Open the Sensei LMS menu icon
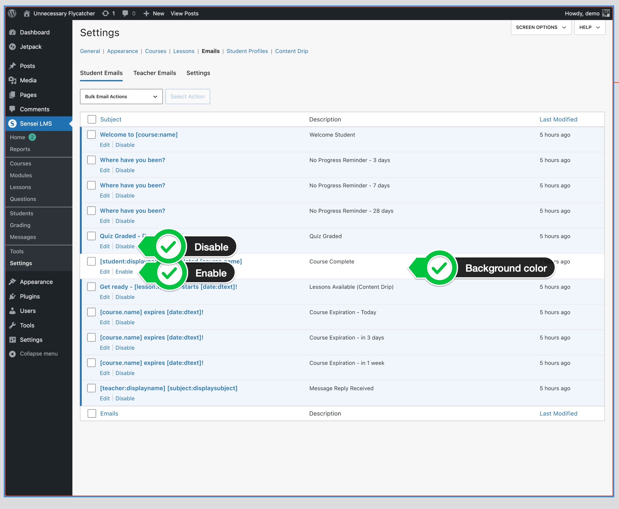 (13, 123)
